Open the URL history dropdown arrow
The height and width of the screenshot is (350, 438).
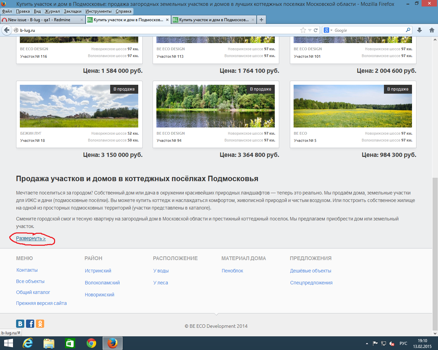(x=310, y=30)
